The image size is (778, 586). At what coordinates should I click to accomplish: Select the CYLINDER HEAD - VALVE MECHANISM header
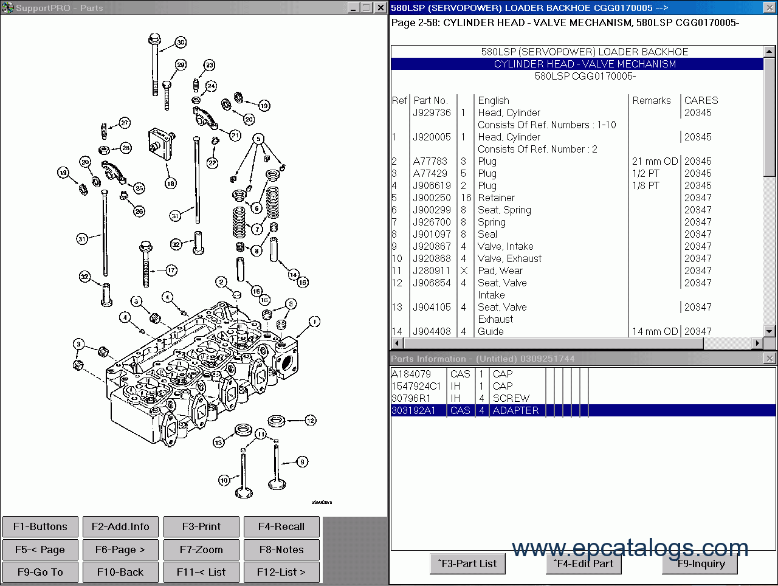577,64
